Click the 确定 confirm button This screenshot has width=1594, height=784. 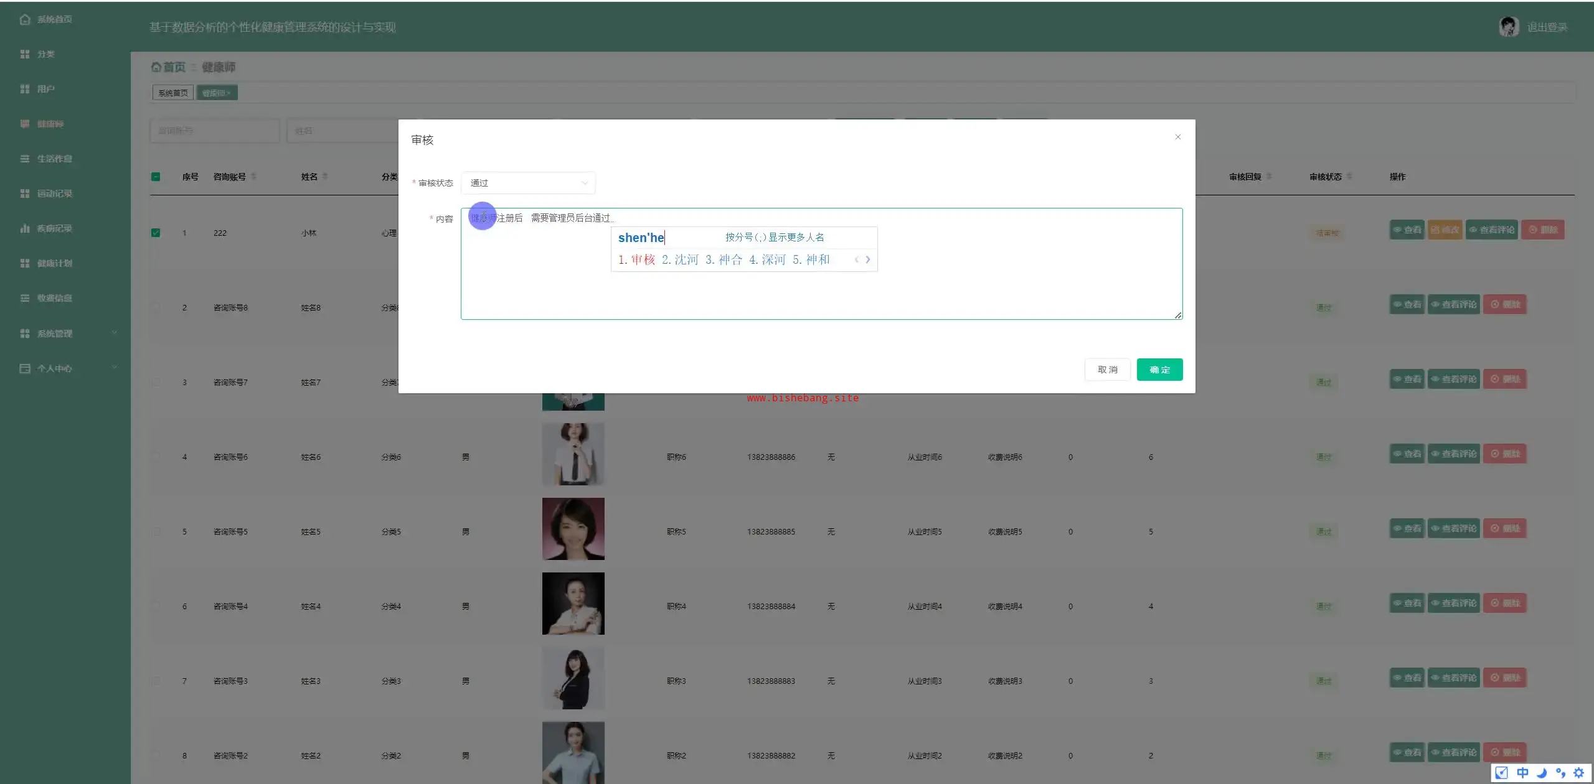tap(1159, 370)
